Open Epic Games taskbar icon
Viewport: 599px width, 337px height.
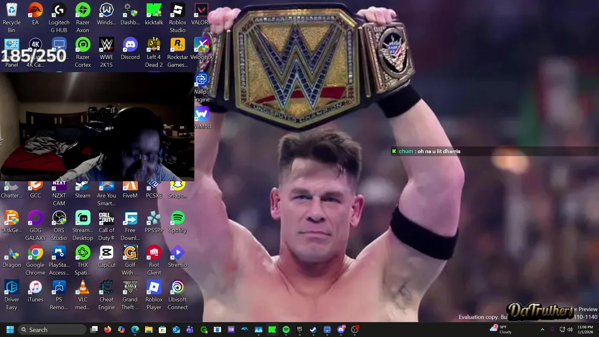299,330
